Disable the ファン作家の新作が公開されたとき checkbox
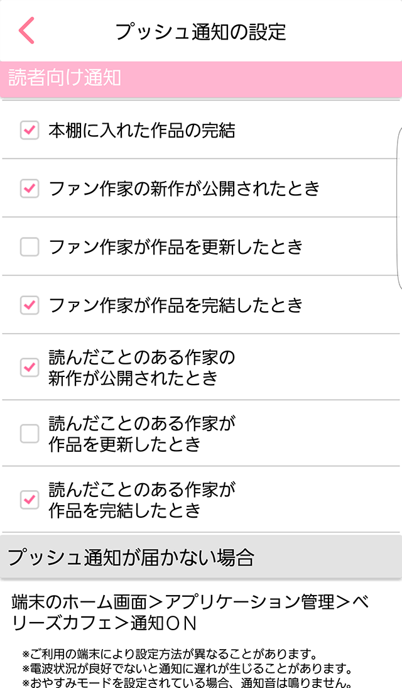This screenshot has height=688, width=402. coord(30,188)
